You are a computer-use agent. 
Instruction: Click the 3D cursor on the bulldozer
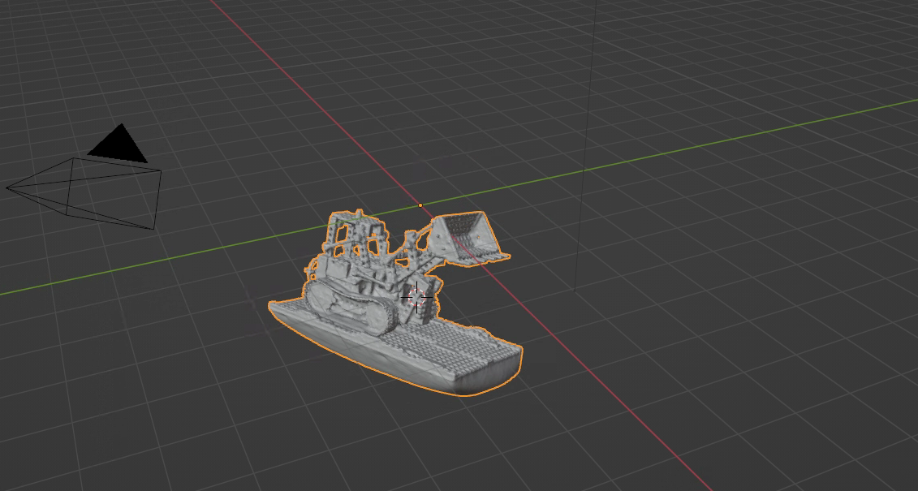(416, 297)
